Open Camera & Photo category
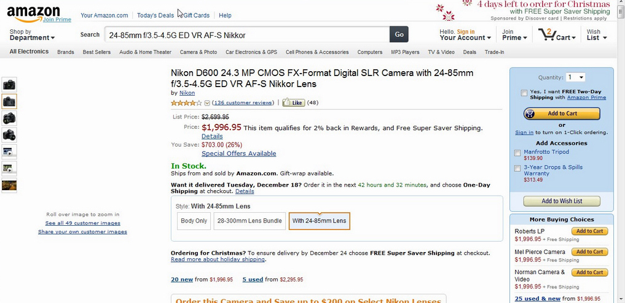This screenshot has width=625, height=303. coord(199,52)
